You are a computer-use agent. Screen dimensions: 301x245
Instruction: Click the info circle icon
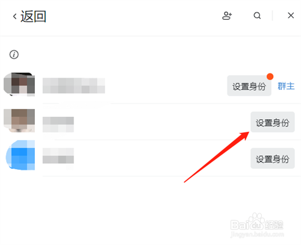14,54
